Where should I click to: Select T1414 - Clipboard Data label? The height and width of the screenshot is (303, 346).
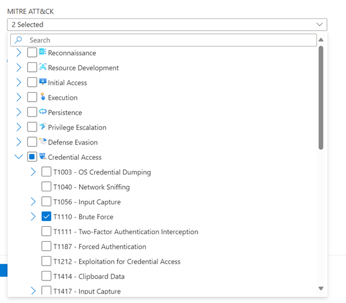(89, 276)
